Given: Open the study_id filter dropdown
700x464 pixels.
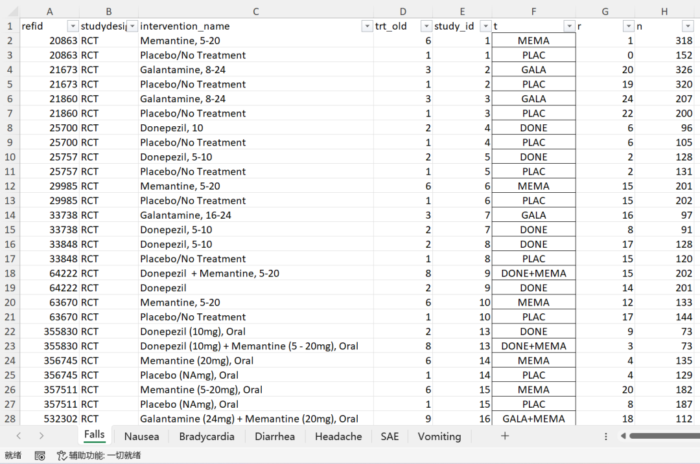Looking at the screenshot, I should [x=485, y=26].
